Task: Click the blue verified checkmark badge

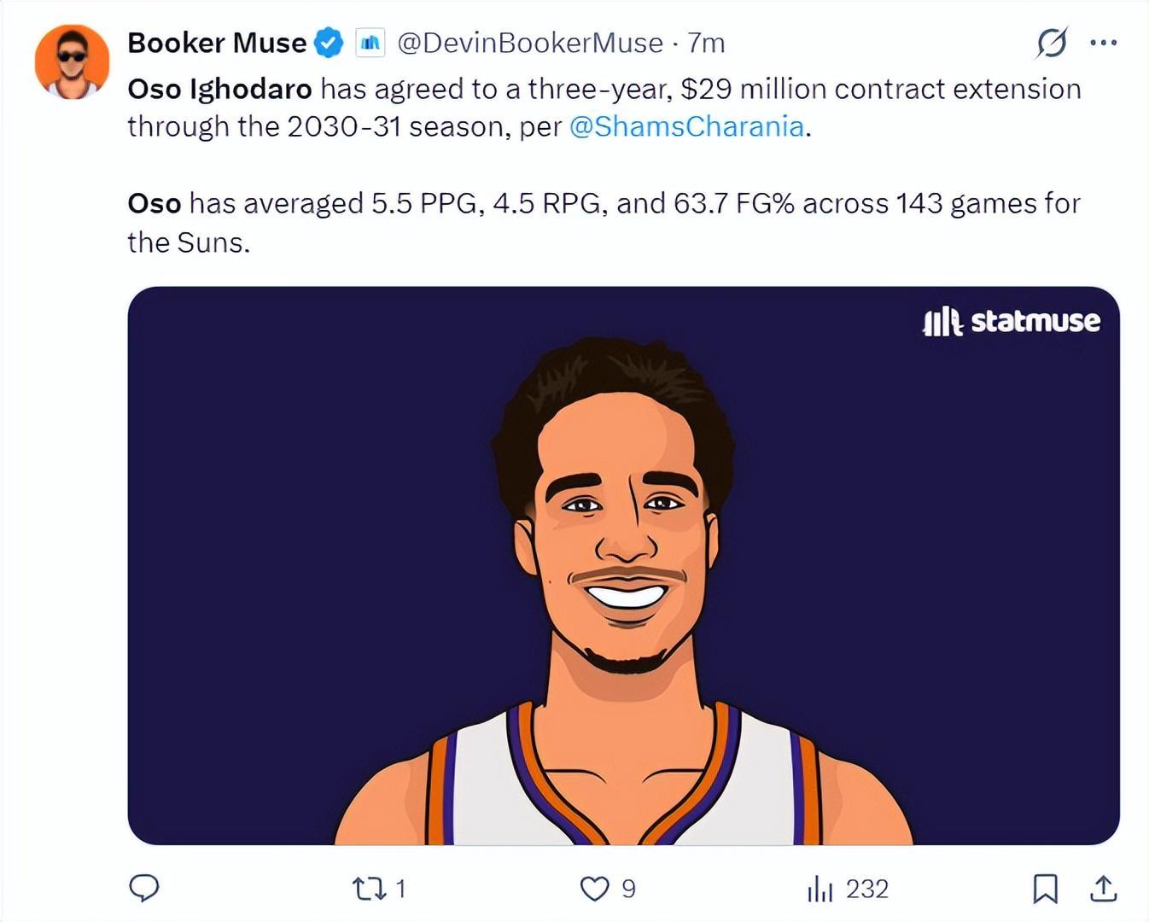Action: [x=329, y=43]
